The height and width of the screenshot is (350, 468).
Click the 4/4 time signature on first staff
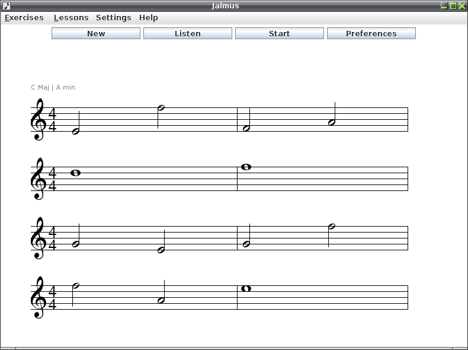point(53,120)
